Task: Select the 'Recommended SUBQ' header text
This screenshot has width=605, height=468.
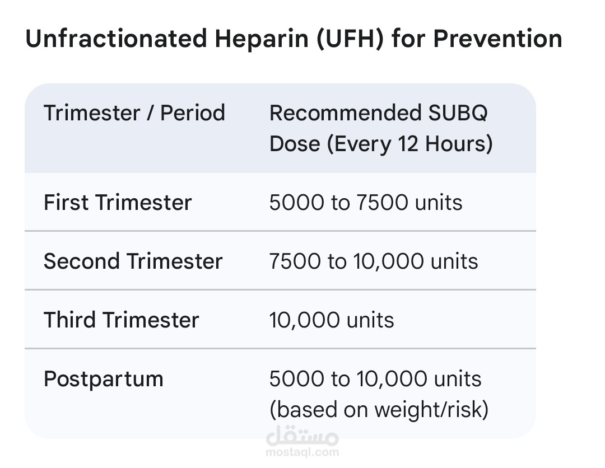Action: coord(379,113)
